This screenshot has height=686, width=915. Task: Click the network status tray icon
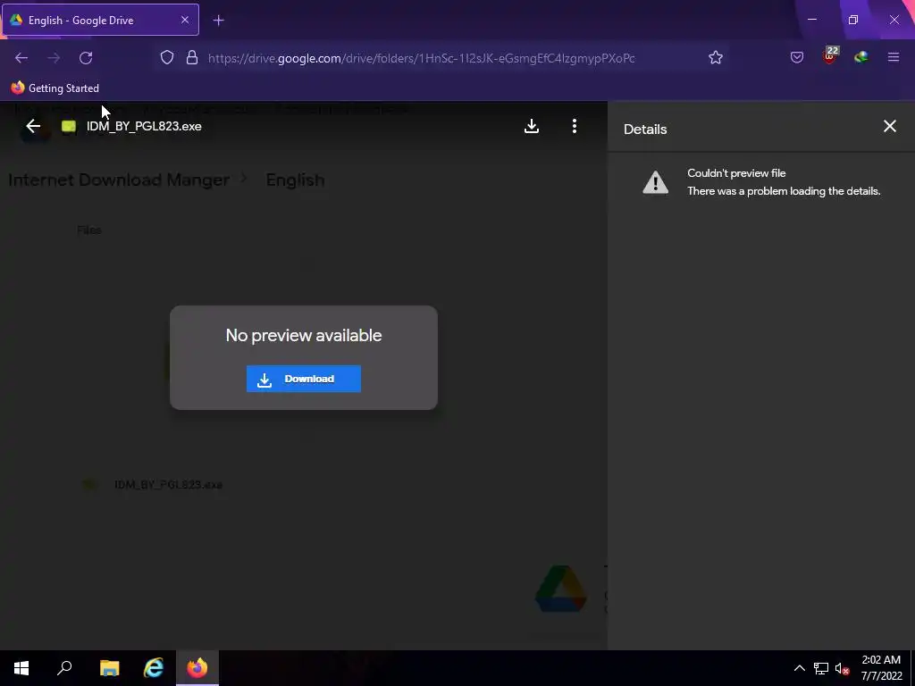click(x=821, y=668)
